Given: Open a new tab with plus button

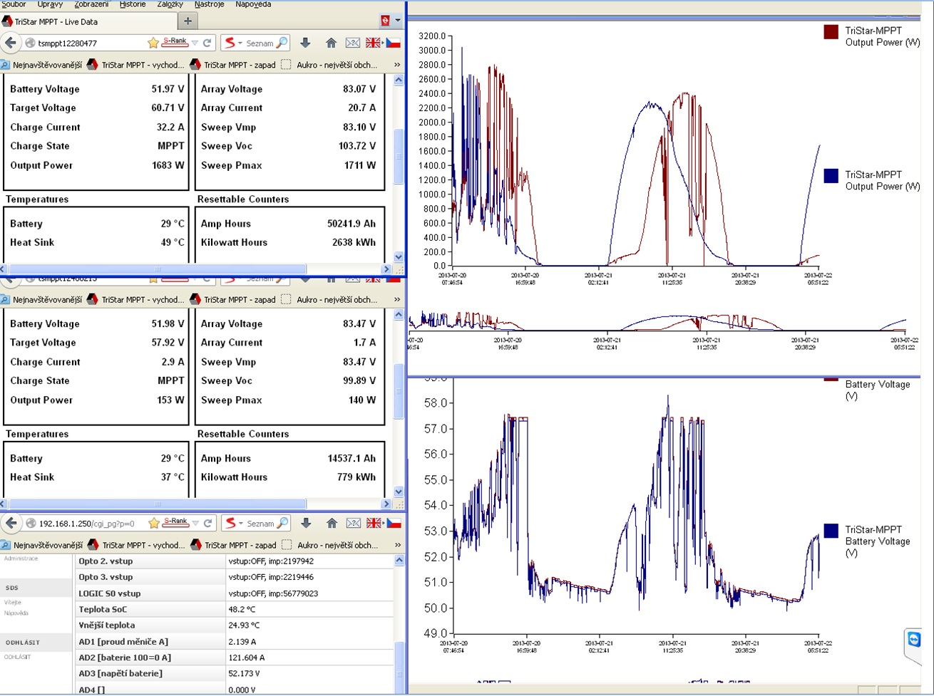Looking at the screenshot, I should pyautogui.click(x=188, y=21).
